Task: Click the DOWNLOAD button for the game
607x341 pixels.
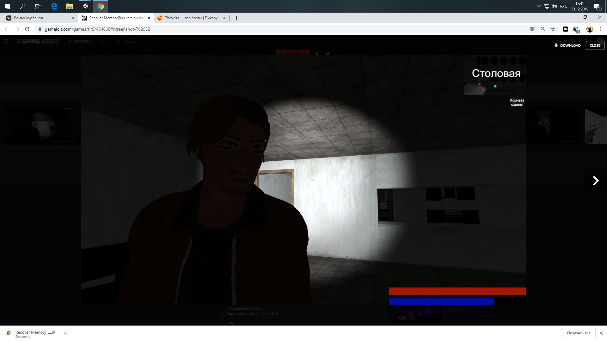Action: pyautogui.click(x=568, y=45)
